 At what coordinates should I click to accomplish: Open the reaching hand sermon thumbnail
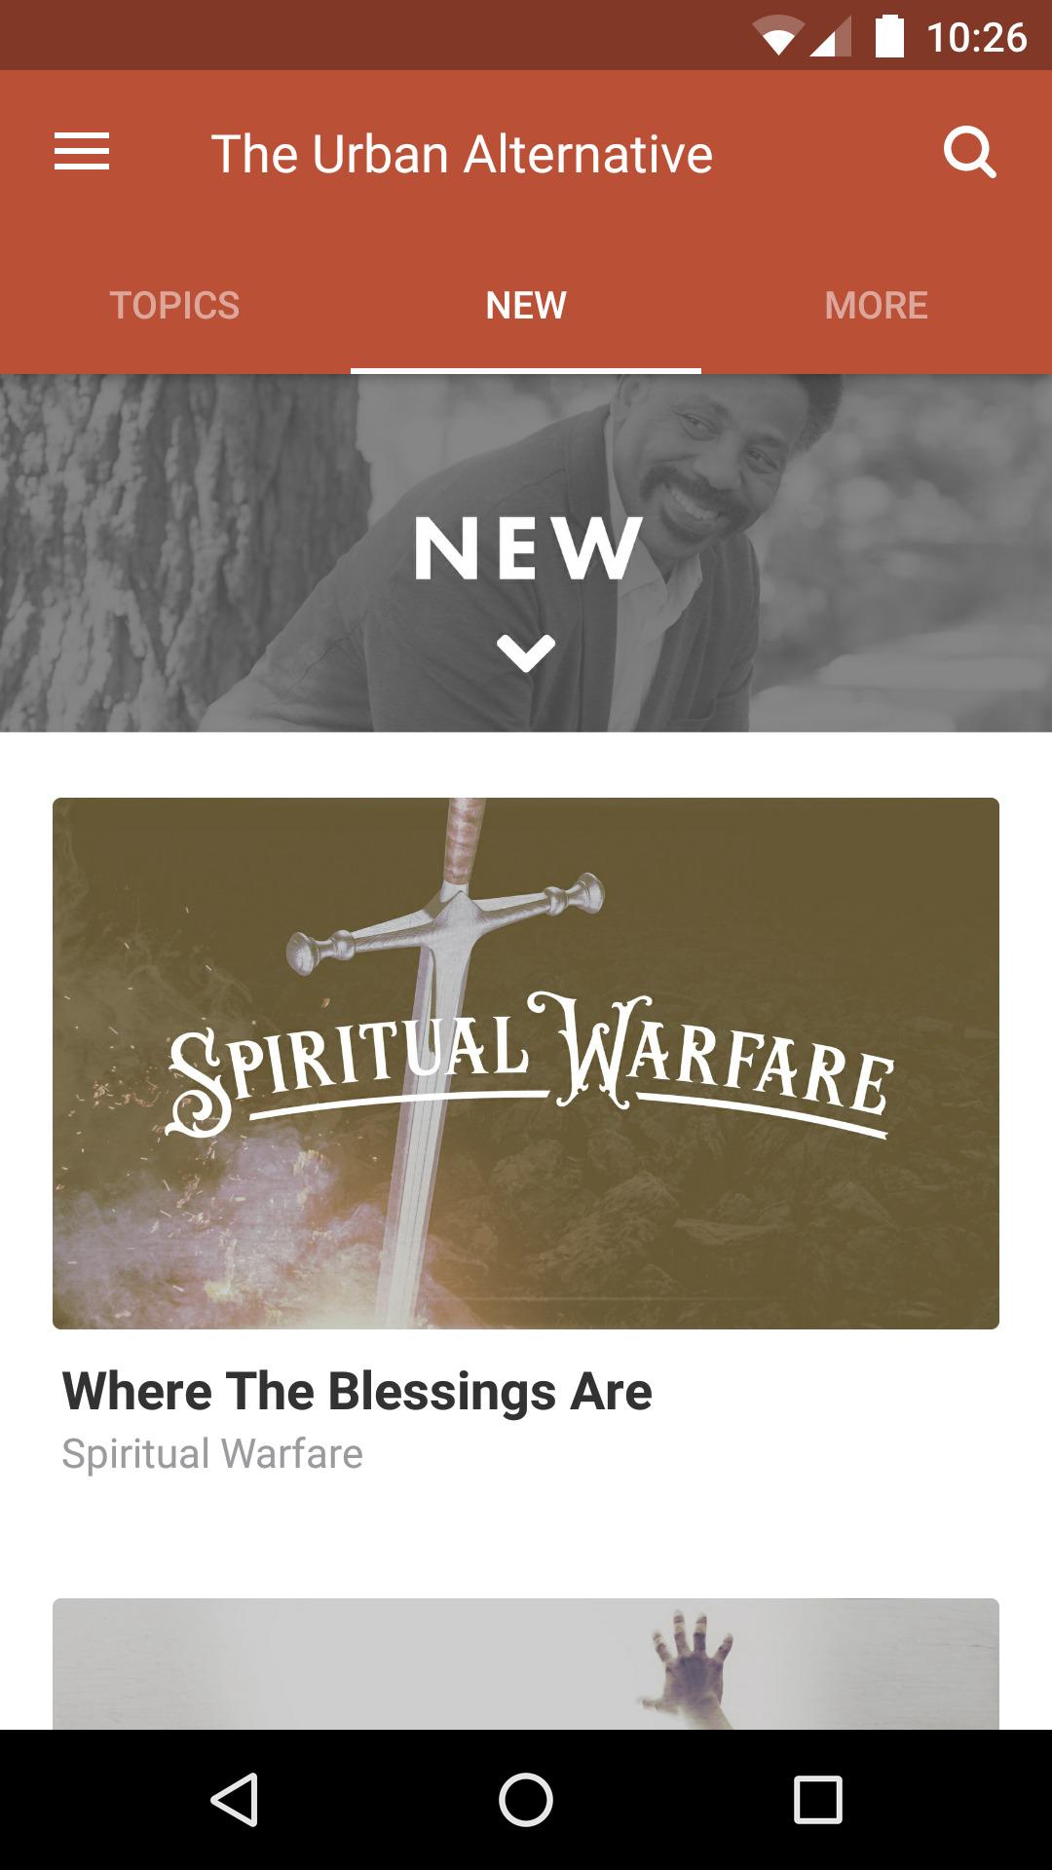click(x=526, y=1664)
